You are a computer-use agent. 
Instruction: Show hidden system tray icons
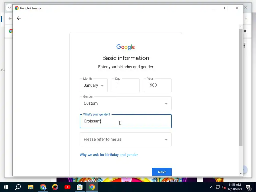click(211, 187)
